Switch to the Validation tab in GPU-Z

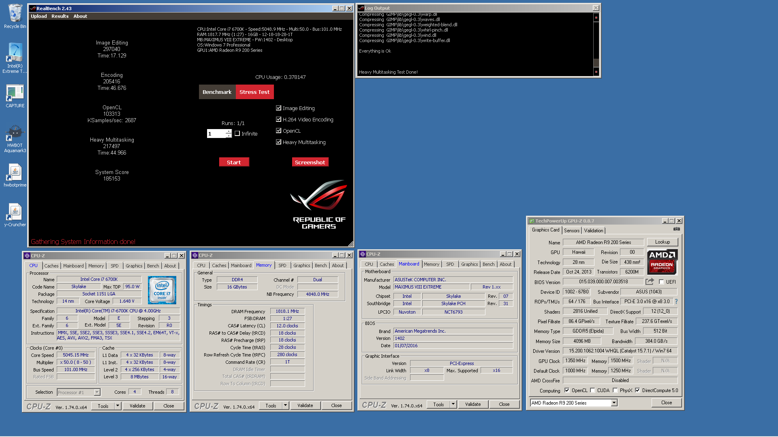click(594, 231)
